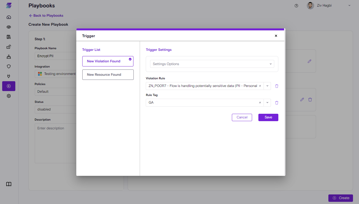This screenshot has height=204, width=359.
Task: Delete the Rule Tag row with trash icon
Action: [x=277, y=103]
